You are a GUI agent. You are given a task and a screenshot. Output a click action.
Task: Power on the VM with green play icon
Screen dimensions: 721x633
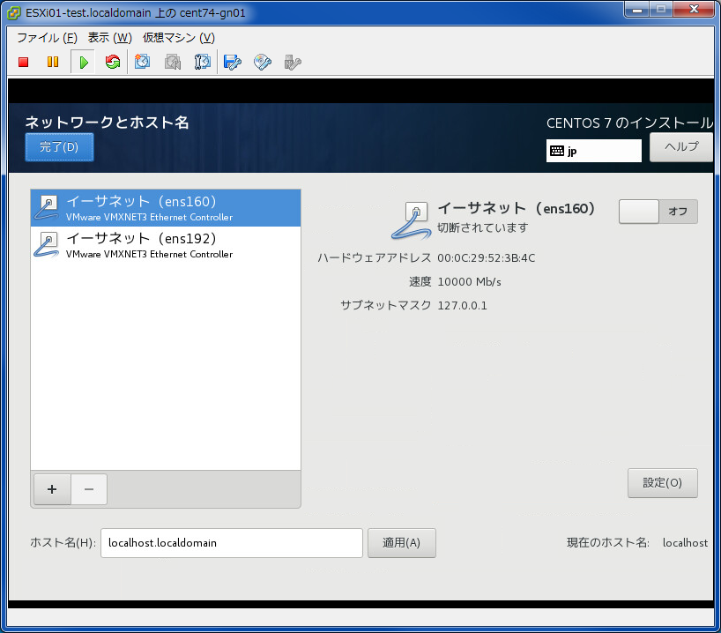(x=83, y=62)
